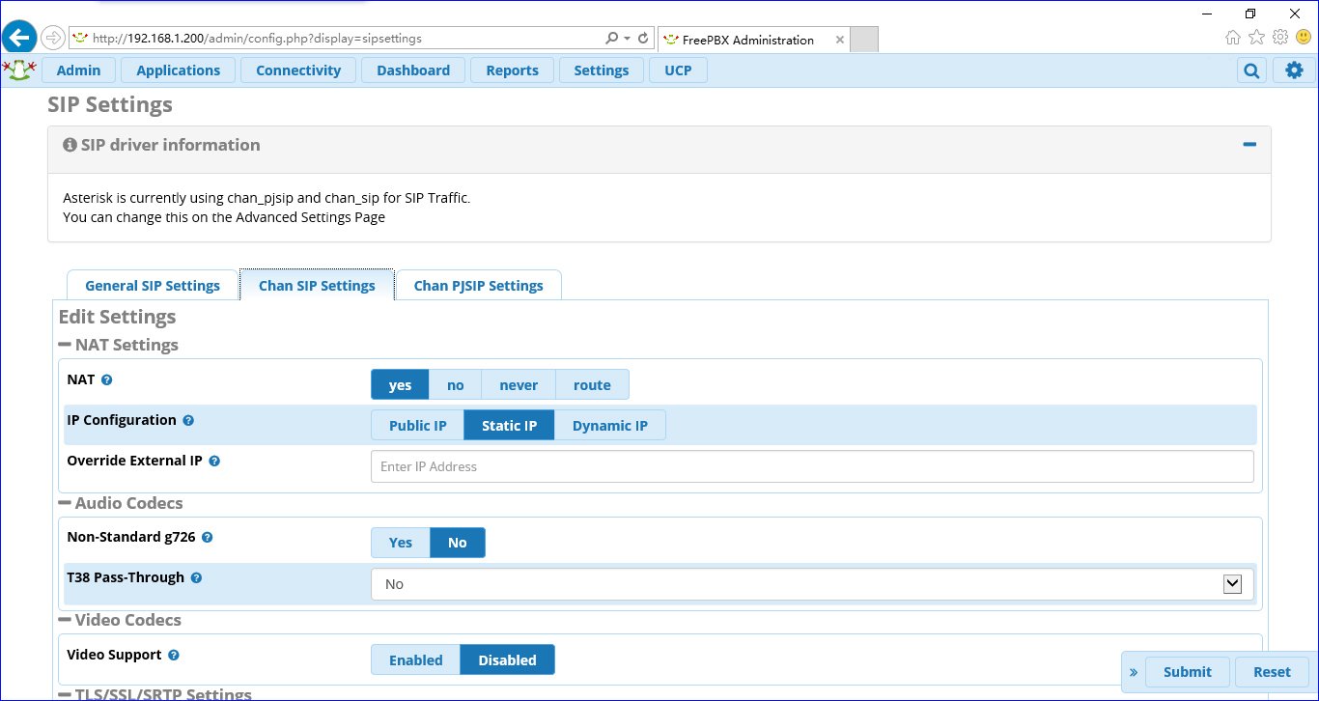The image size is (1319, 701).
Task: Click help icon beside Override External IP
Action: click(x=214, y=462)
